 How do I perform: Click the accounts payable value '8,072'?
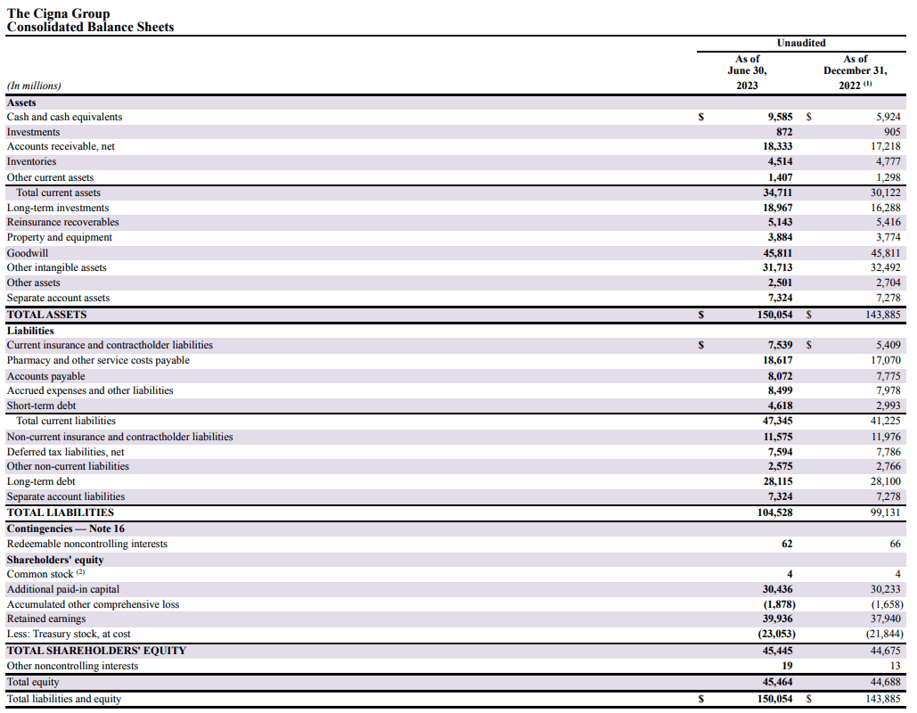[780, 376]
